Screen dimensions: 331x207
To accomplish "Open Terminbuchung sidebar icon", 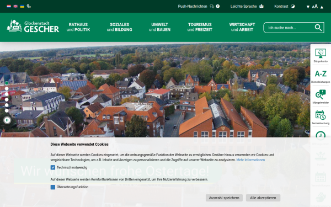I will pyautogui.click(x=321, y=118).
